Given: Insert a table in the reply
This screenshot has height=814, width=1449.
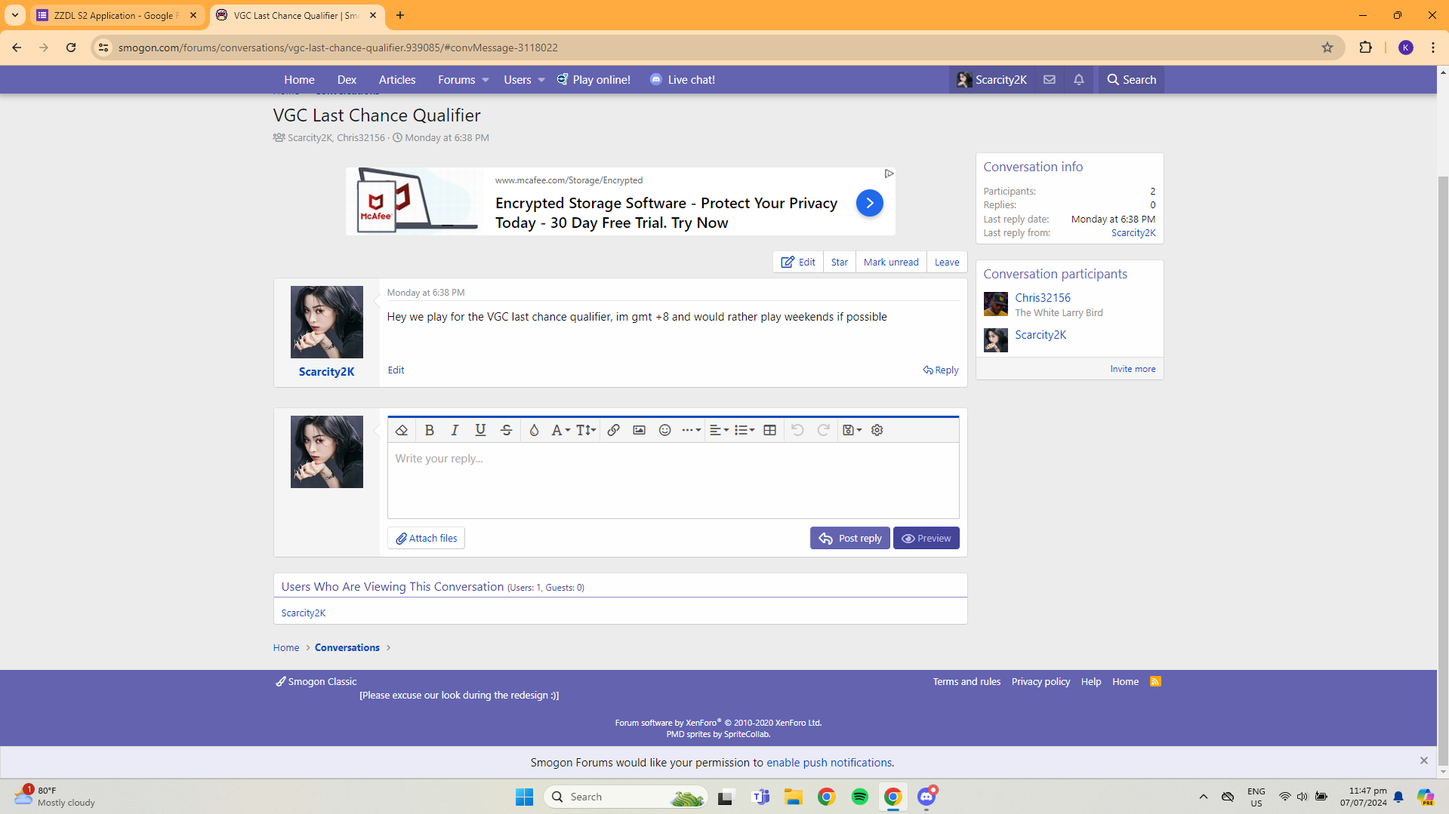Looking at the screenshot, I should coord(769,430).
